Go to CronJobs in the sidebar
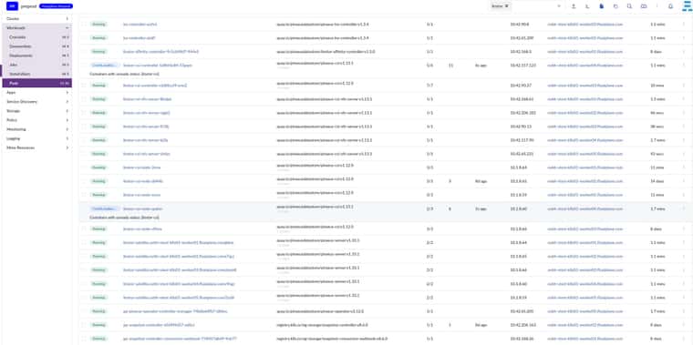The height and width of the screenshot is (345, 693). pyautogui.click(x=36, y=37)
